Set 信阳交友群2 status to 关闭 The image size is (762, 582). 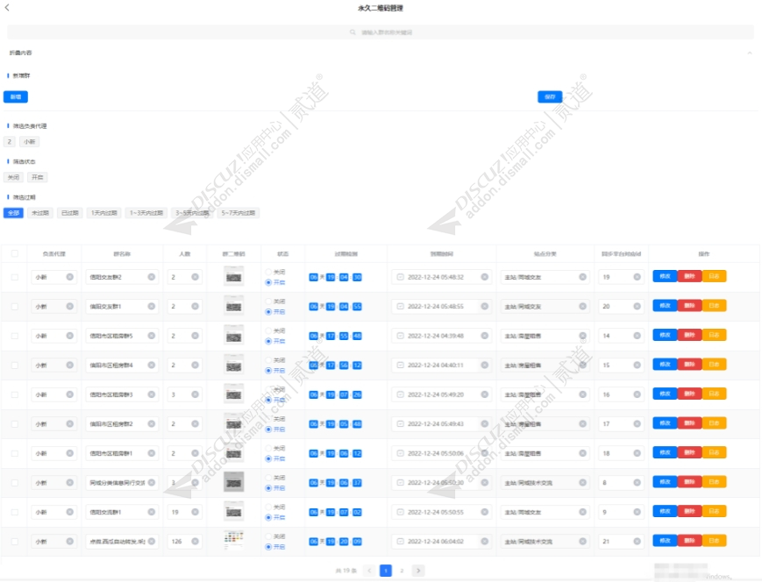point(268,273)
